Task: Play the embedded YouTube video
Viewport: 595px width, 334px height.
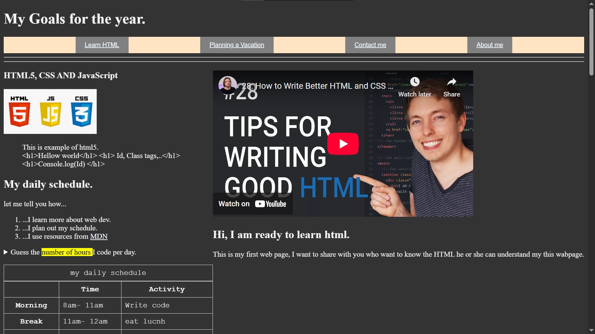Action: (x=343, y=144)
